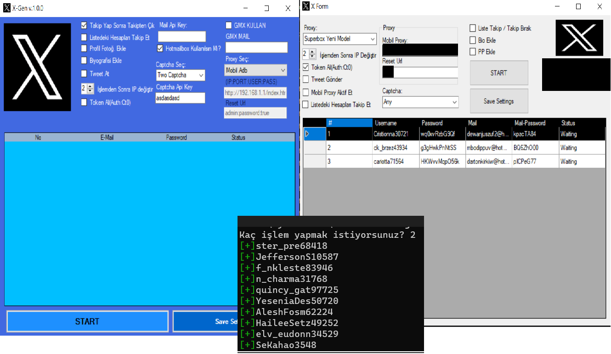
Task: Click X Form title bar app icon
Action: (306, 6)
